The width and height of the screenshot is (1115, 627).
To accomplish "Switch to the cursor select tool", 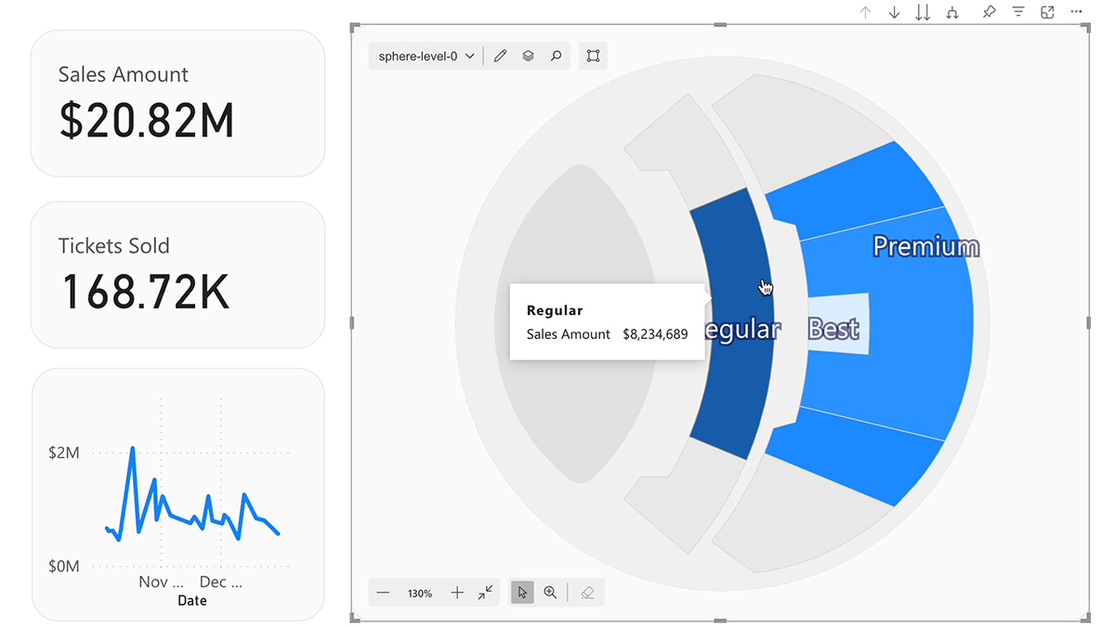I will coord(521,592).
